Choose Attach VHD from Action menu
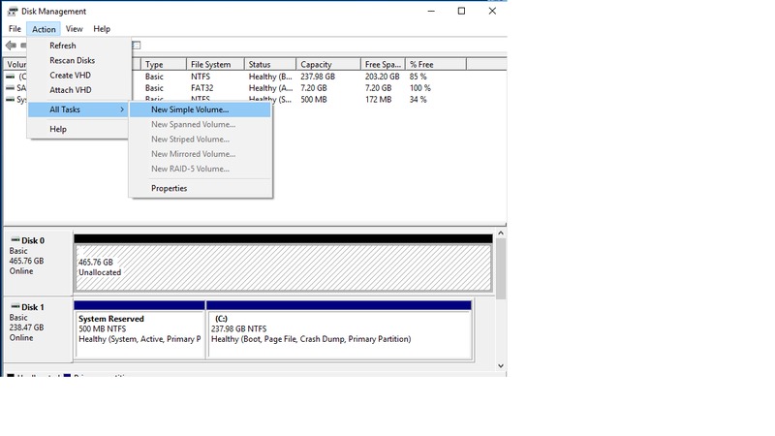775x436 pixels. [x=70, y=90]
